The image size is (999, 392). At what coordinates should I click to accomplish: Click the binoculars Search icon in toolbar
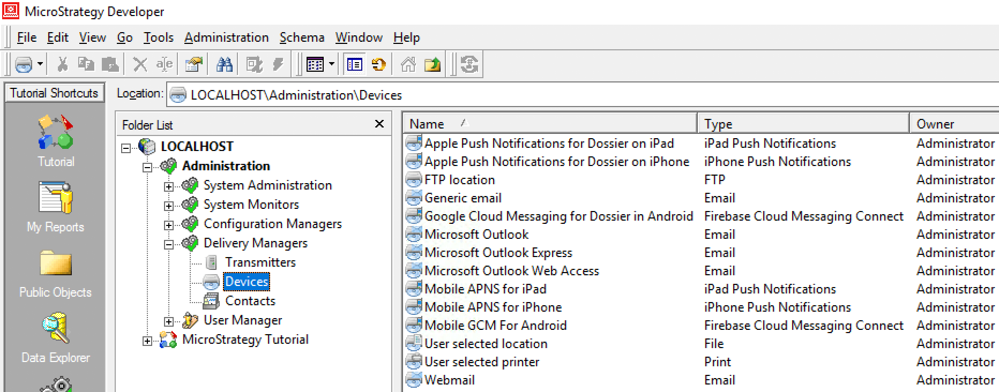(224, 65)
